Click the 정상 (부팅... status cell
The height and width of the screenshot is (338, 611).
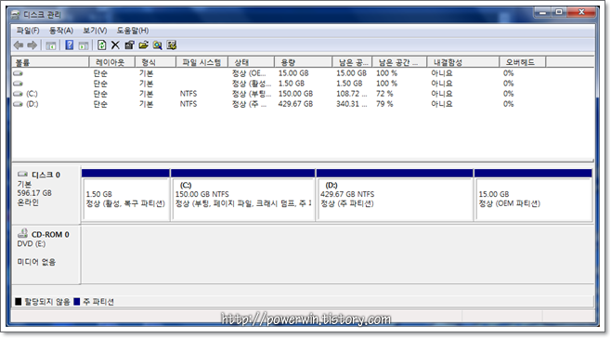252,94
